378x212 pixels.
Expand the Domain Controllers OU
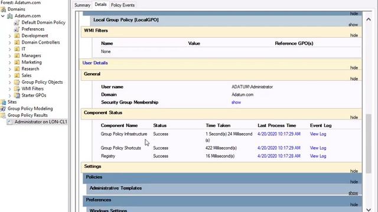(x=9, y=43)
